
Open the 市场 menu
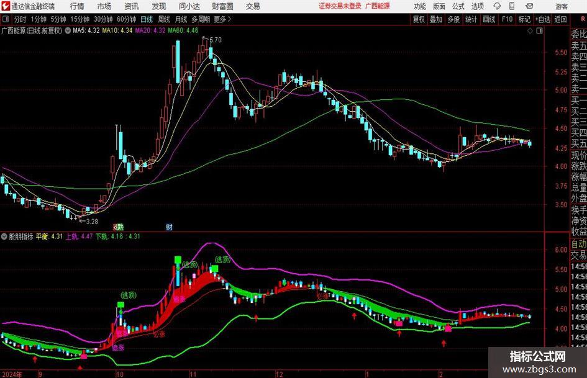coord(104,6)
